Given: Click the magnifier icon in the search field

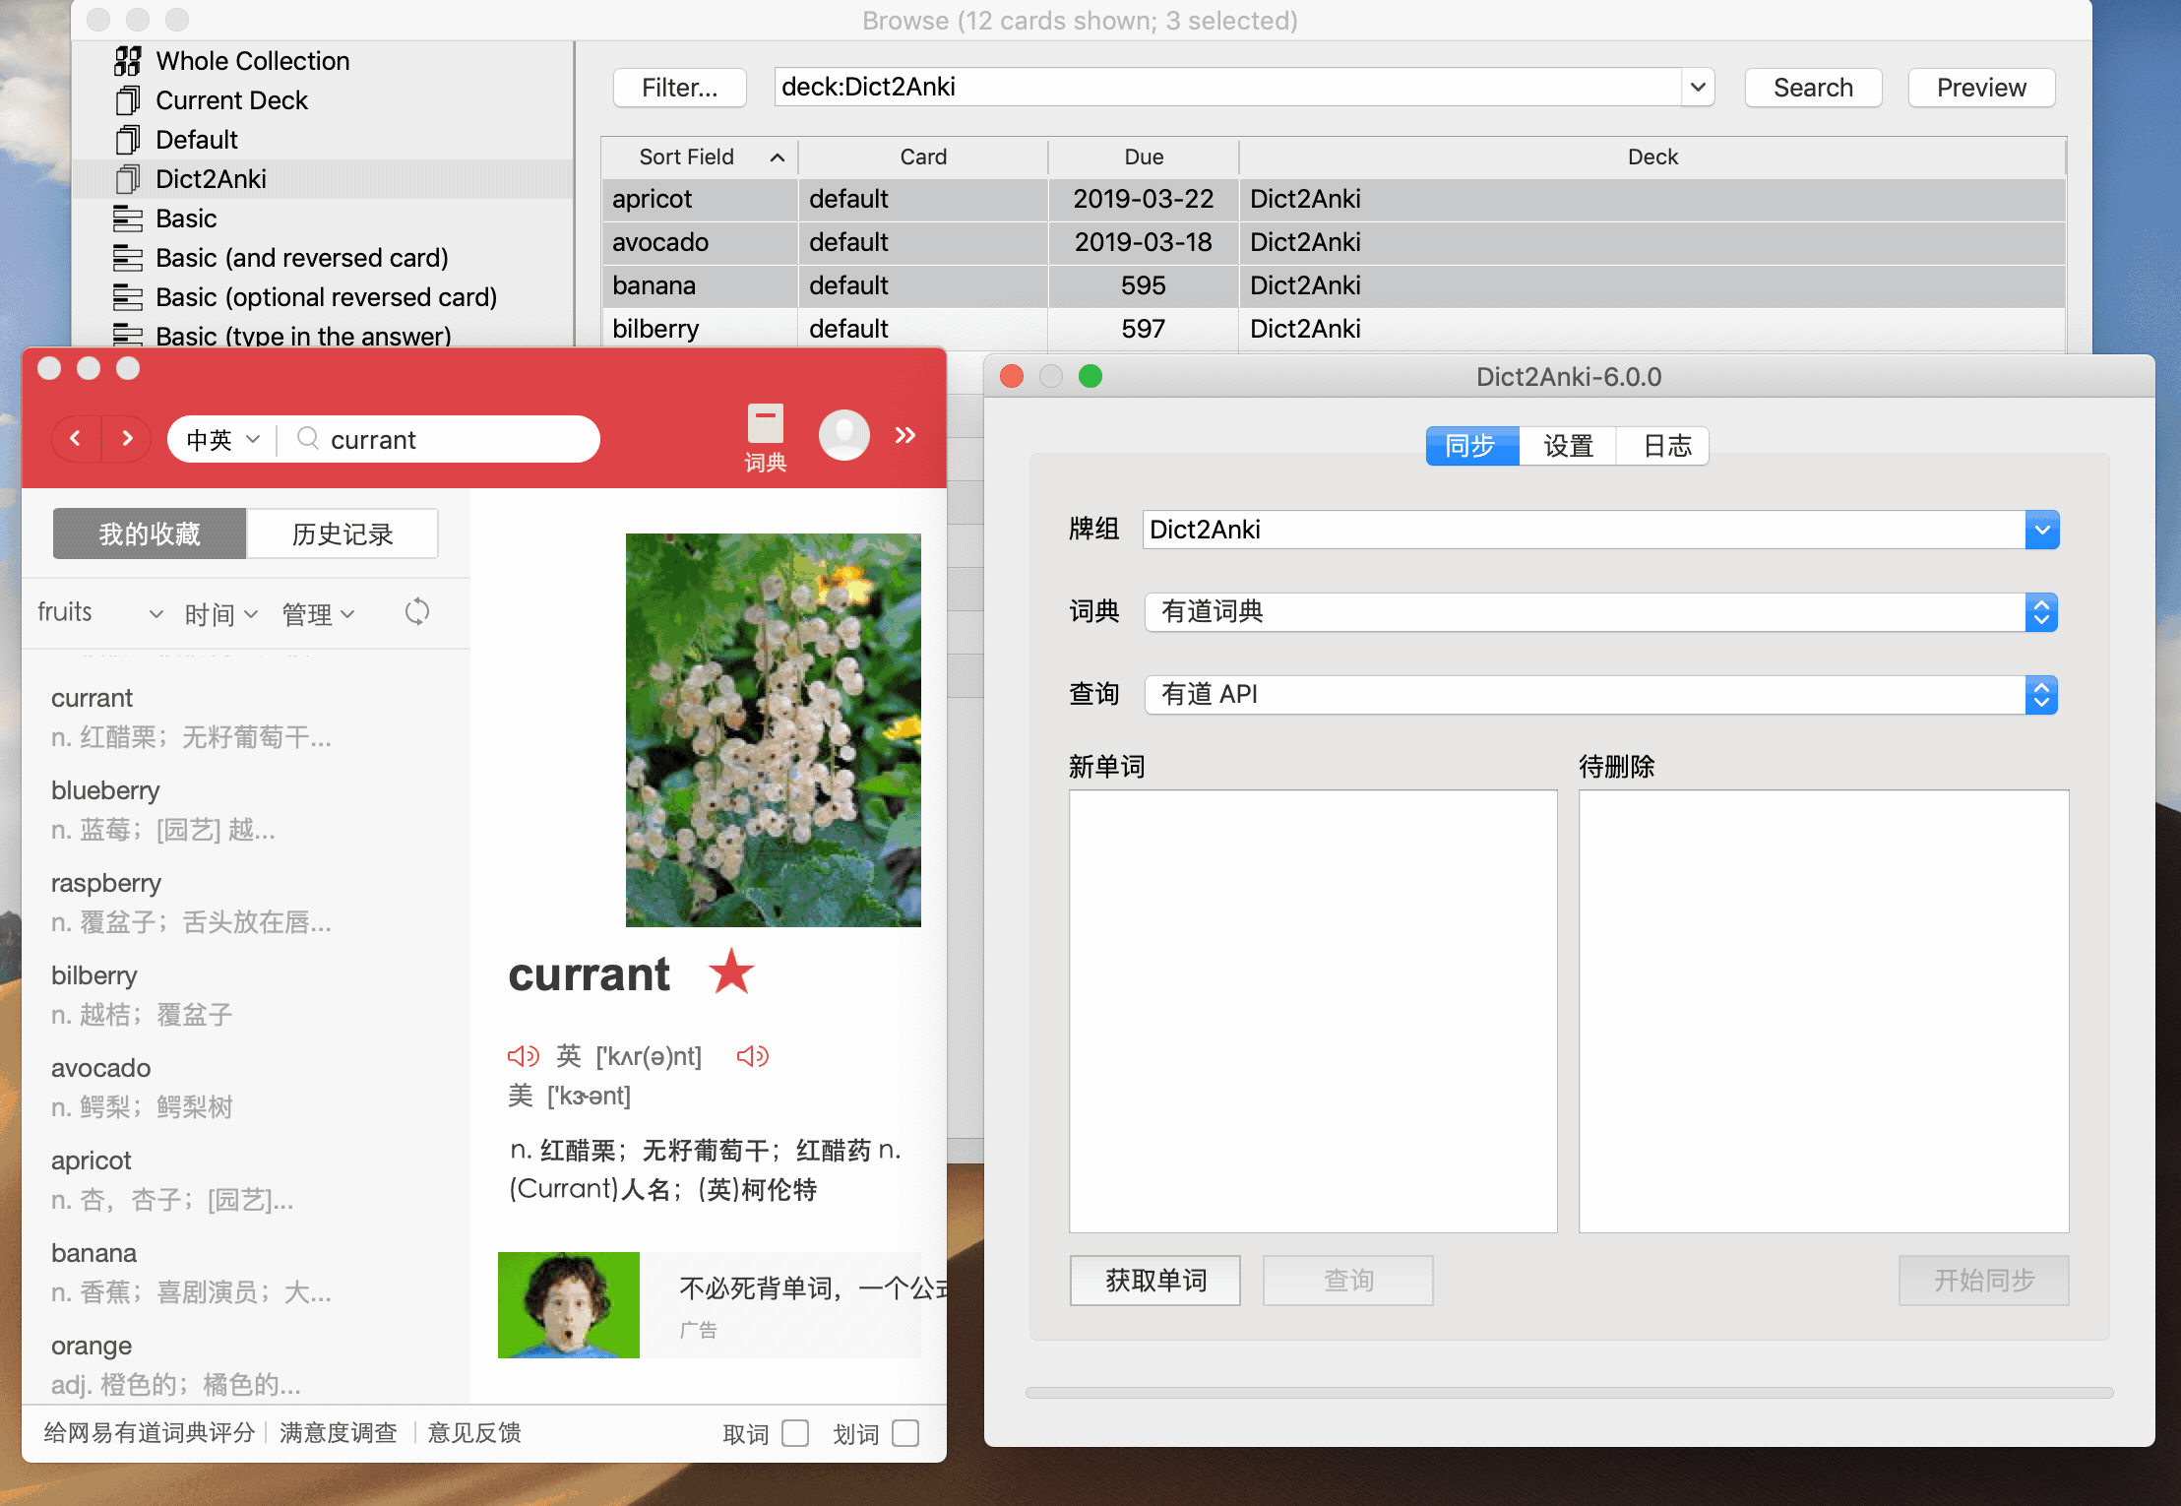Looking at the screenshot, I should (x=307, y=439).
